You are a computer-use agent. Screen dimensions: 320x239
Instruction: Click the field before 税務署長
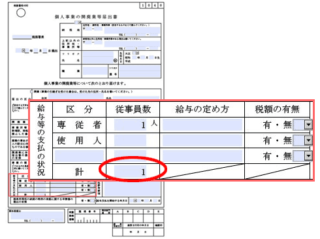(x=22, y=37)
